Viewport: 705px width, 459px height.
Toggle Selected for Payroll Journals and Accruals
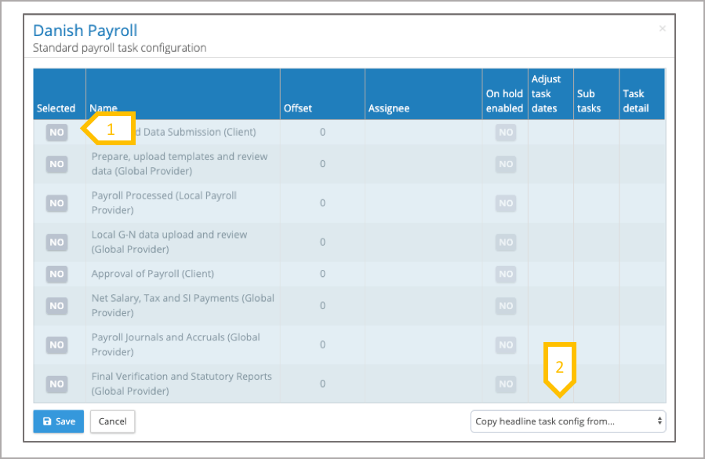56,344
